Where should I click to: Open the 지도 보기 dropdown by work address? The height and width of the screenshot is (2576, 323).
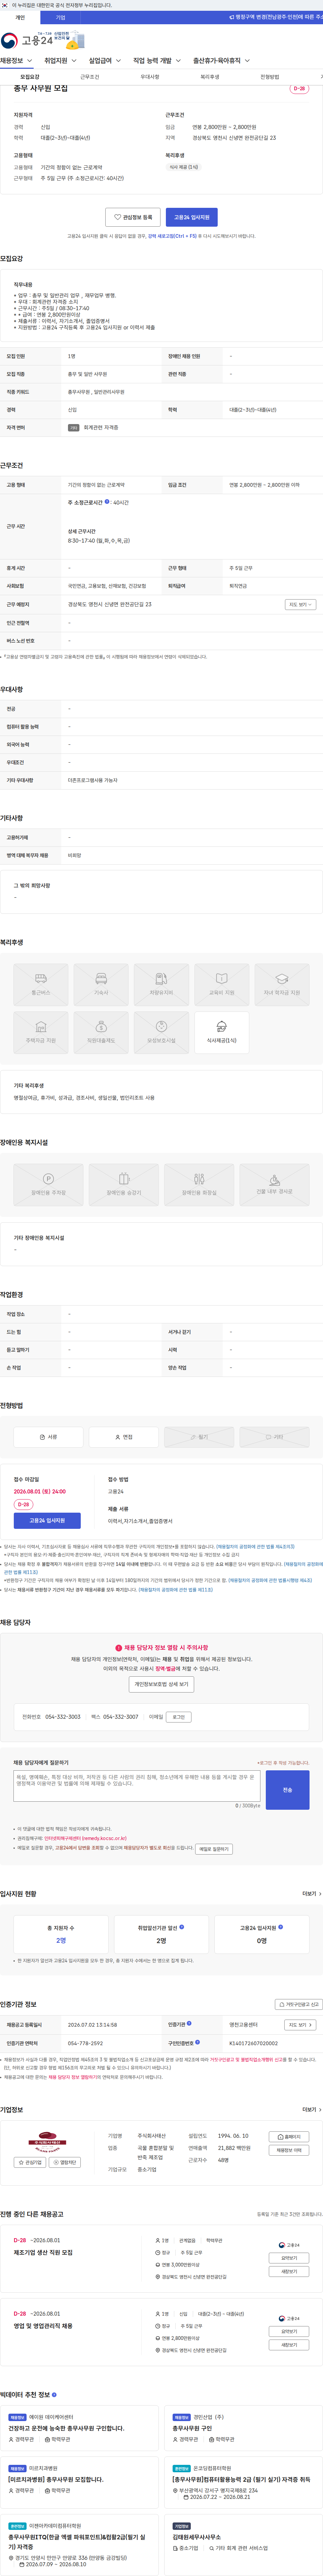coord(300,604)
